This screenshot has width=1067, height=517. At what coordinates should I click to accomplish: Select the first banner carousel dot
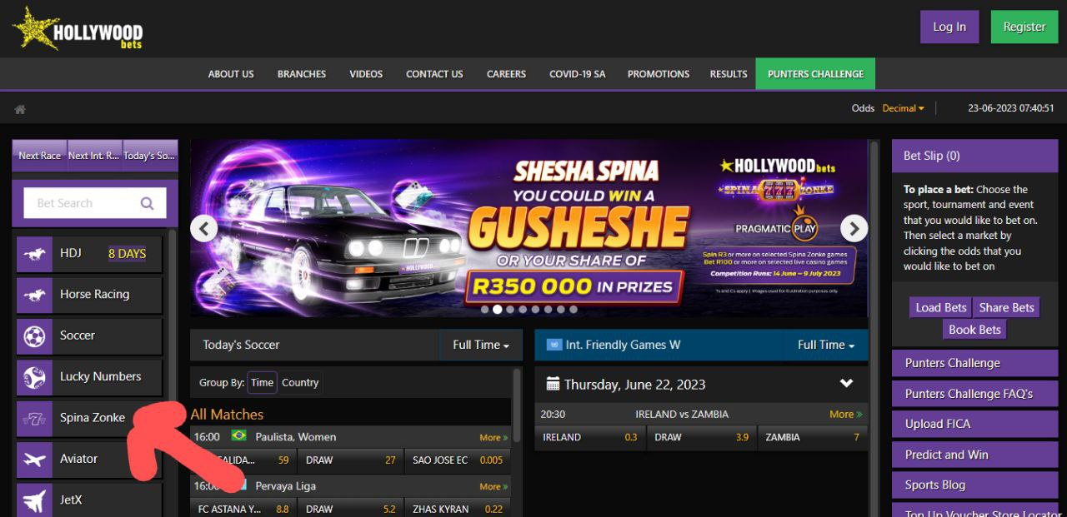tap(484, 309)
